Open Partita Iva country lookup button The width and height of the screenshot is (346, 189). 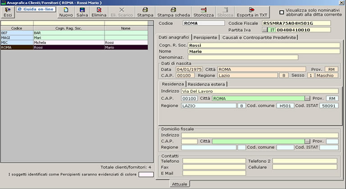coord(265,30)
